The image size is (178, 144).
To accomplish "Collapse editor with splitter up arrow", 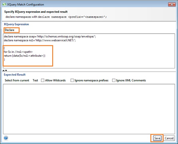I will (4, 70).
